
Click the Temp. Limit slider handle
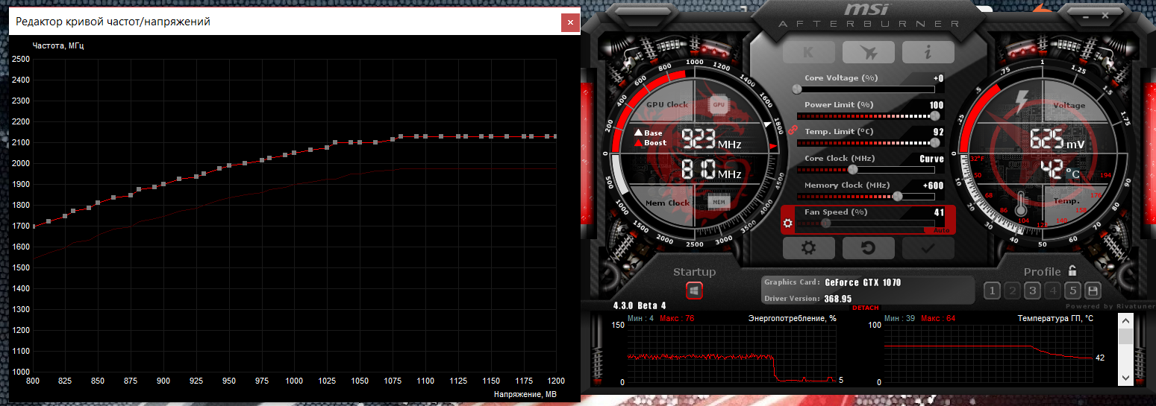click(x=935, y=142)
